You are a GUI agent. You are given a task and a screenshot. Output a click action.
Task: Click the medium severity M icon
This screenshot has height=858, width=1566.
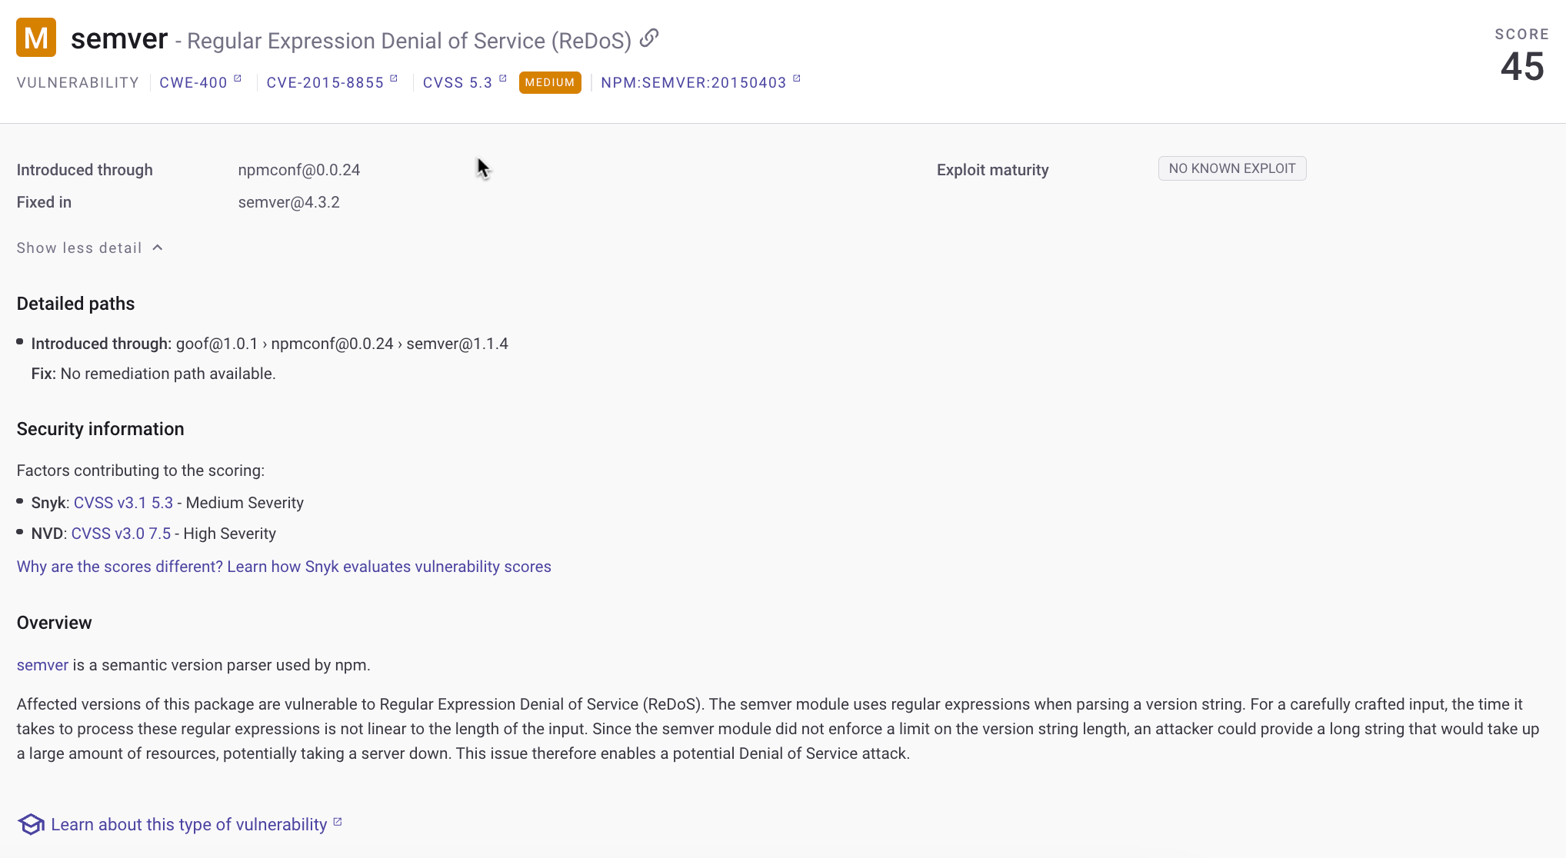point(36,38)
